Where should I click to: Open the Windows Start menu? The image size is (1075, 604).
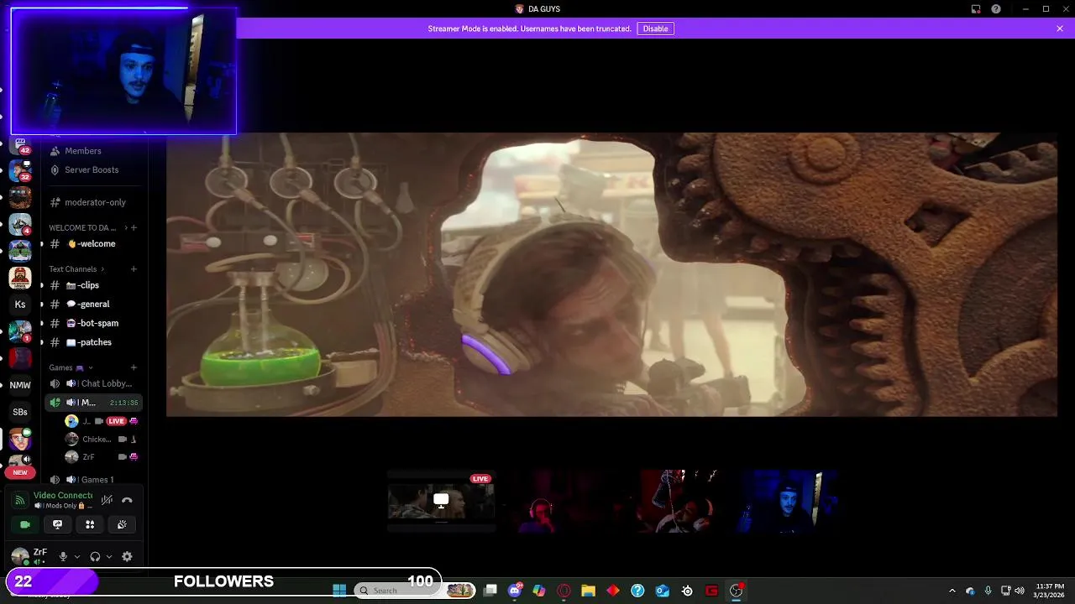coord(339,591)
